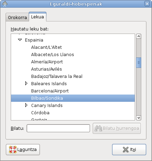Image resolution: width=152 pixels, height=161 pixels.
Task: Click the weather applet icon in title bar
Action: pos(5,4)
